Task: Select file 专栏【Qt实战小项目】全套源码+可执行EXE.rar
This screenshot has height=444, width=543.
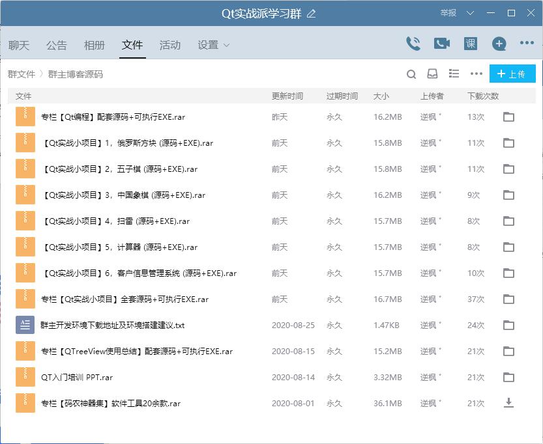Action: [x=125, y=299]
